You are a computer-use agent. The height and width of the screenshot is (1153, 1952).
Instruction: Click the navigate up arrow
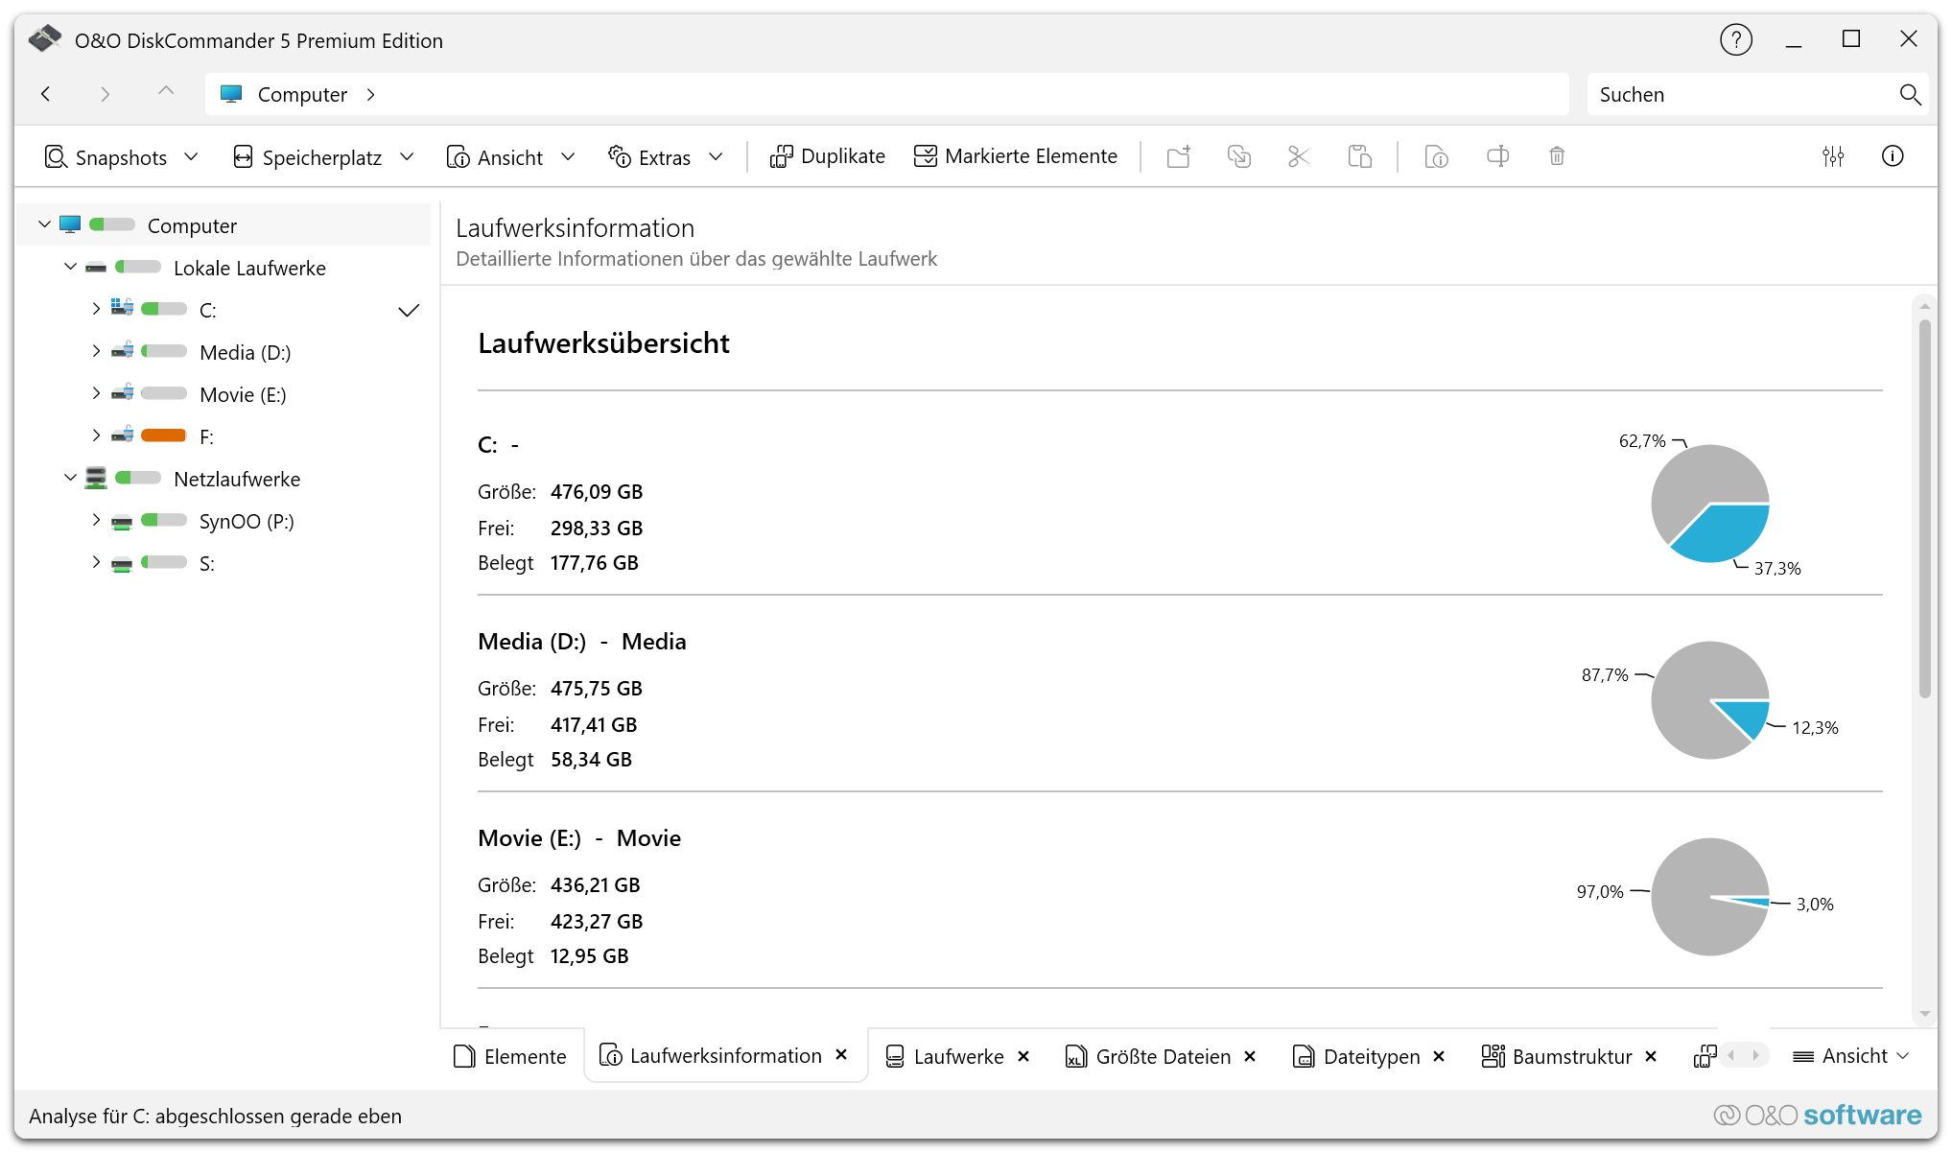tap(166, 93)
